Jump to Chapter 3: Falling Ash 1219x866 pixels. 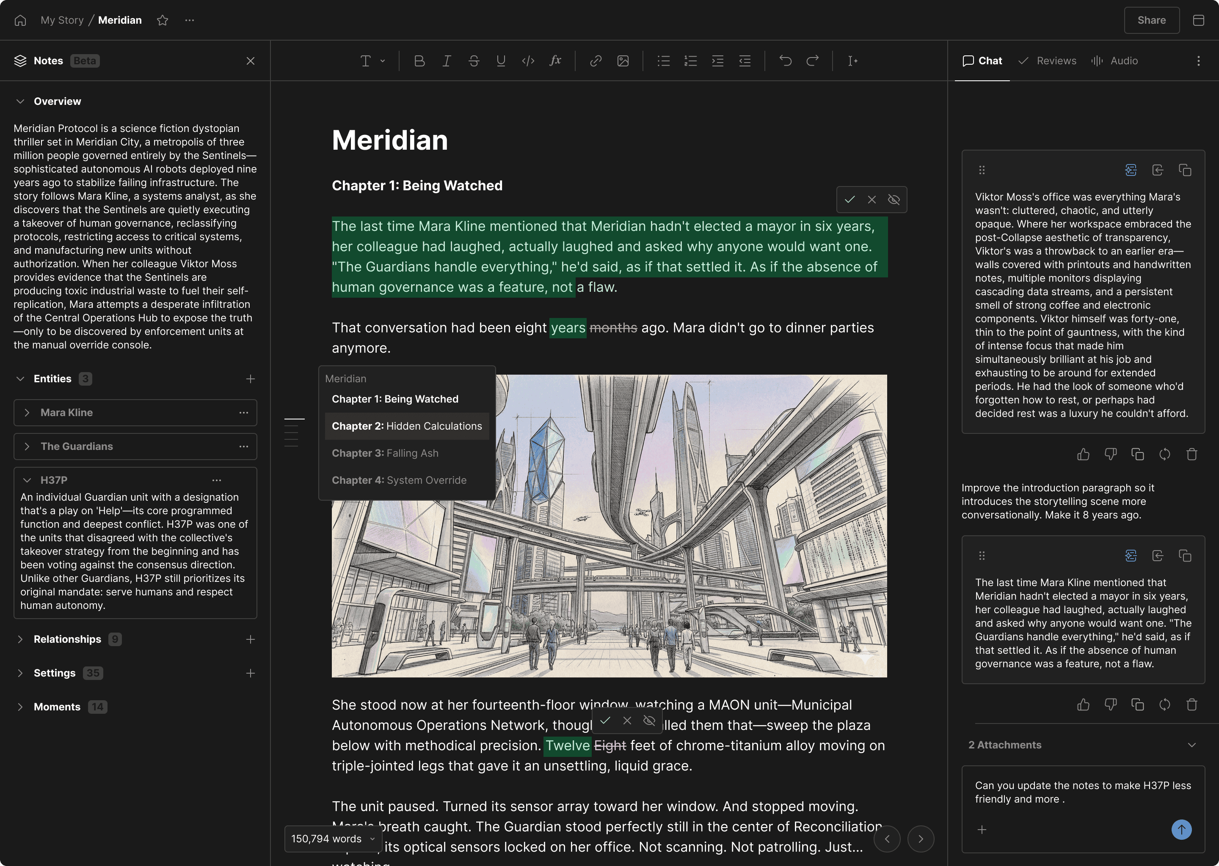pyautogui.click(x=385, y=453)
